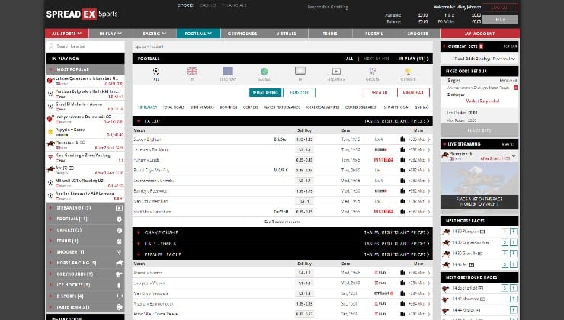Go to the Greyhounds navigation tab
Screen dimensions: 564x320
click(x=242, y=34)
